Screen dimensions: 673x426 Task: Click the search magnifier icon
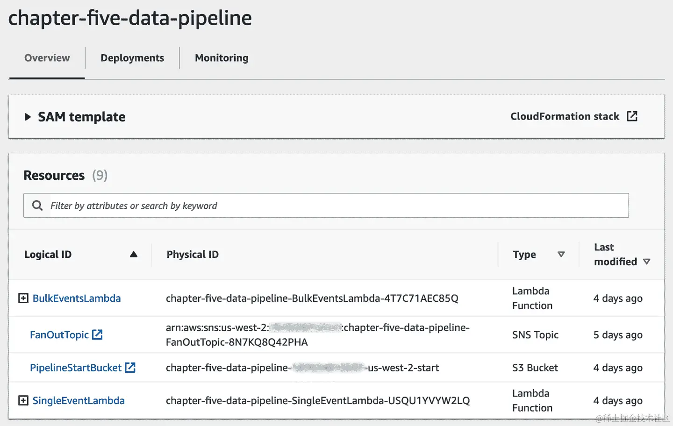(x=37, y=206)
